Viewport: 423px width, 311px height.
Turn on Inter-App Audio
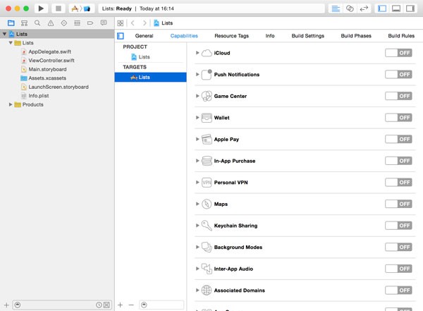coord(398,269)
